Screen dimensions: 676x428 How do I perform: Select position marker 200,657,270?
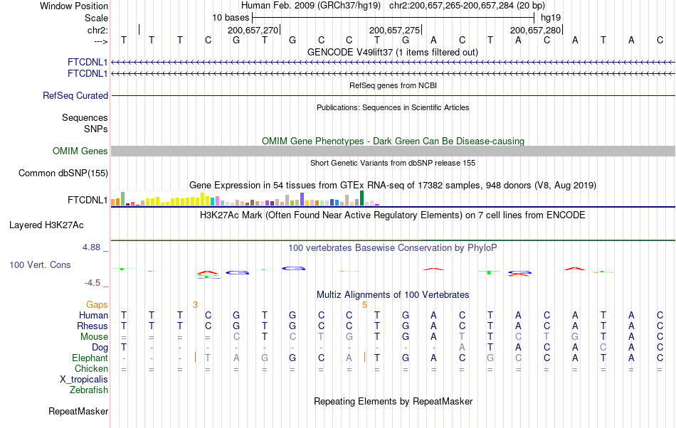(253, 30)
